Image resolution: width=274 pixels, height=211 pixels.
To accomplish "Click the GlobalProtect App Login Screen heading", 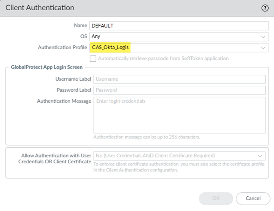I will (x=47, y=67).
